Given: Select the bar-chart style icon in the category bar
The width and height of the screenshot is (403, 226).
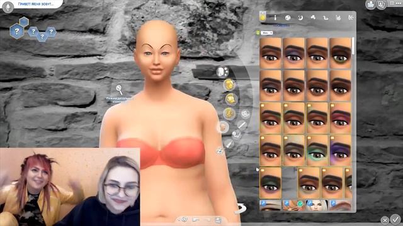Looking at the screenshot, I should tap(338, 18).
